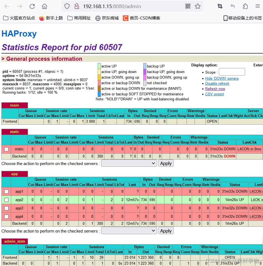The height and width of the screenshot is (266, 263).
Task: Tick the checkbox for server app4
Action: 7,216
